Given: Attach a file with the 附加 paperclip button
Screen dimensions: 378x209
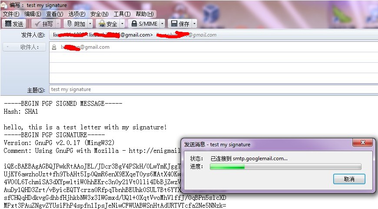Looking at the screenshot, I should click(76, 24).
